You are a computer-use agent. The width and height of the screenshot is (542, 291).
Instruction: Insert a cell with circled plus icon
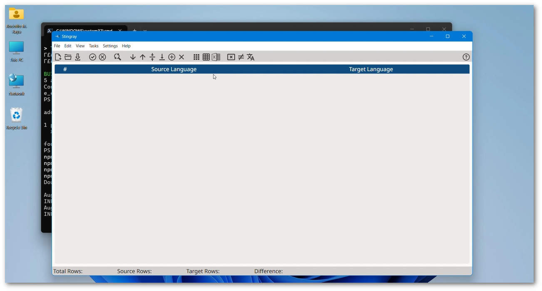(x=172, y=57)
